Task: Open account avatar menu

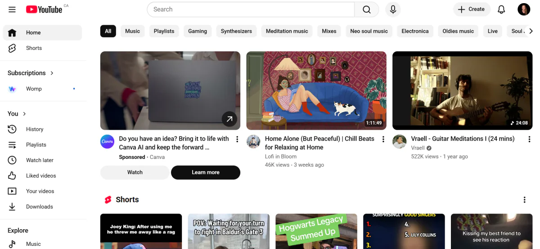Action: [524, 9]
